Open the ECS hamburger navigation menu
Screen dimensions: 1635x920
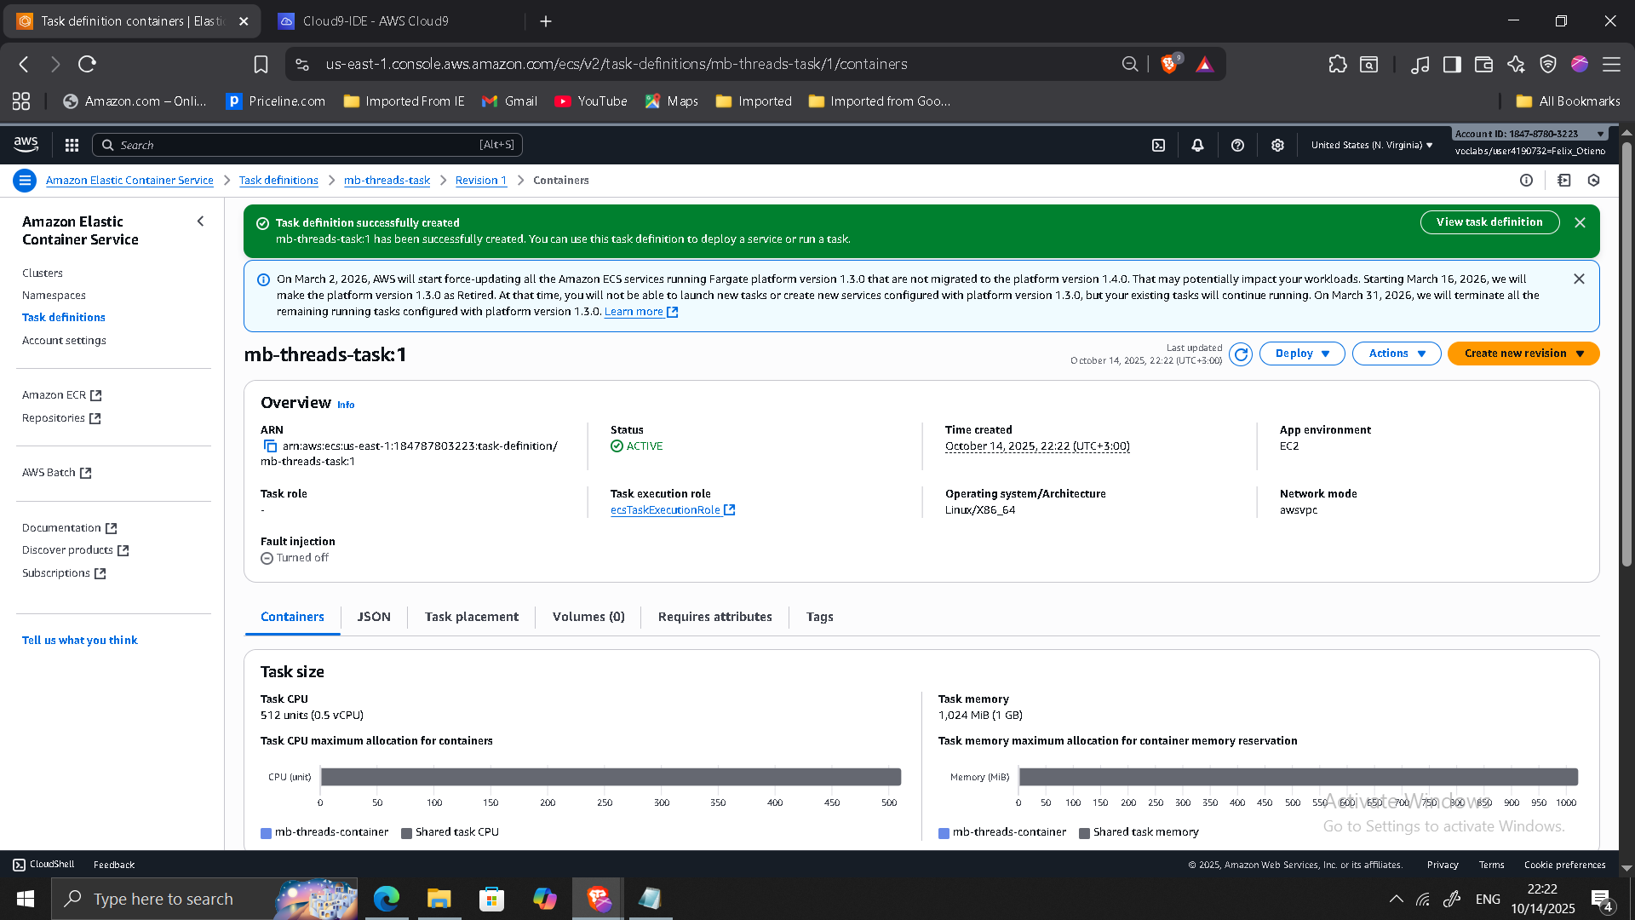tap(25, 180)
